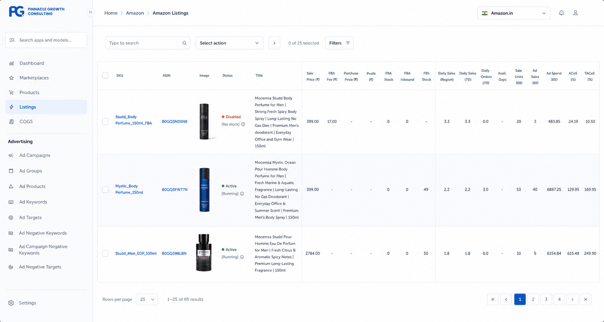Click the Dashboard bar chart icon
The width and height of the screenshot is (604, 322).
pos(11,63)
